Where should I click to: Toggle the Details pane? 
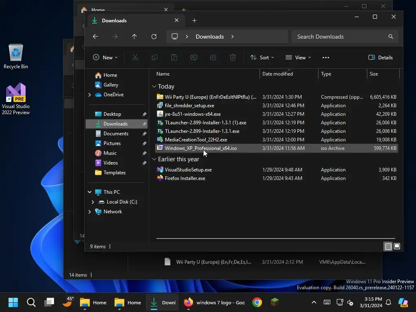click(x=380, y=57)
